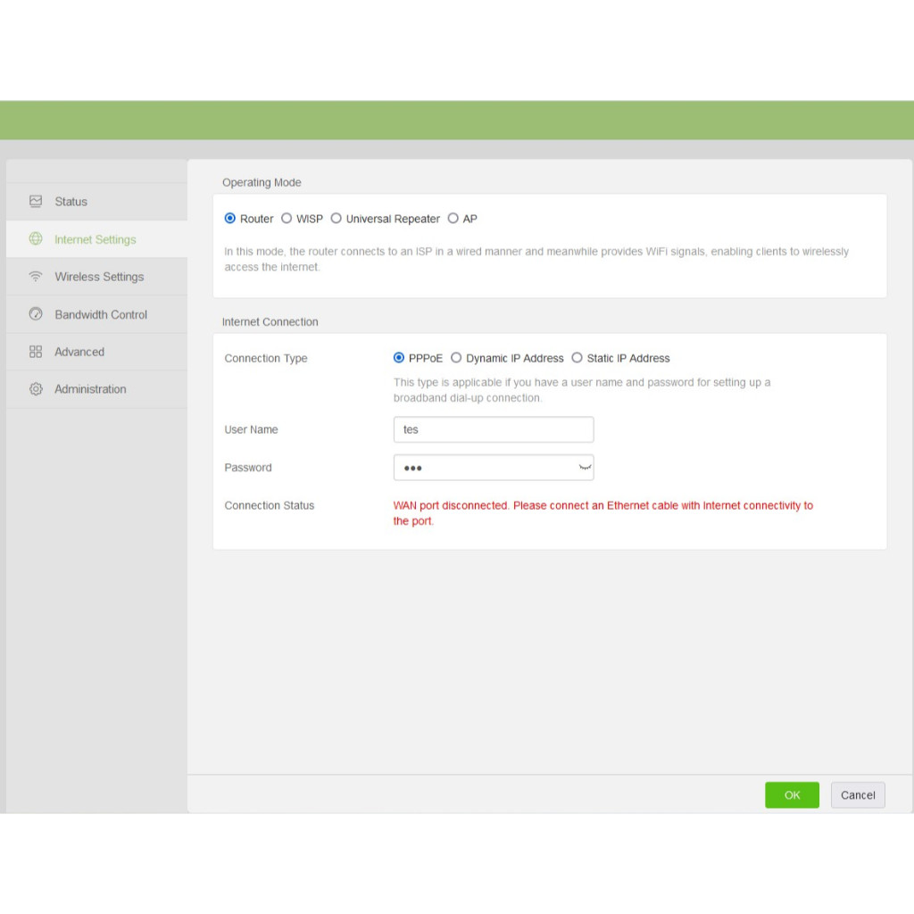The width and height of the screenshot is (914, 914).
Task: Select PPPoE connection type
Action: pyautogui.click(x=399, y=358)
